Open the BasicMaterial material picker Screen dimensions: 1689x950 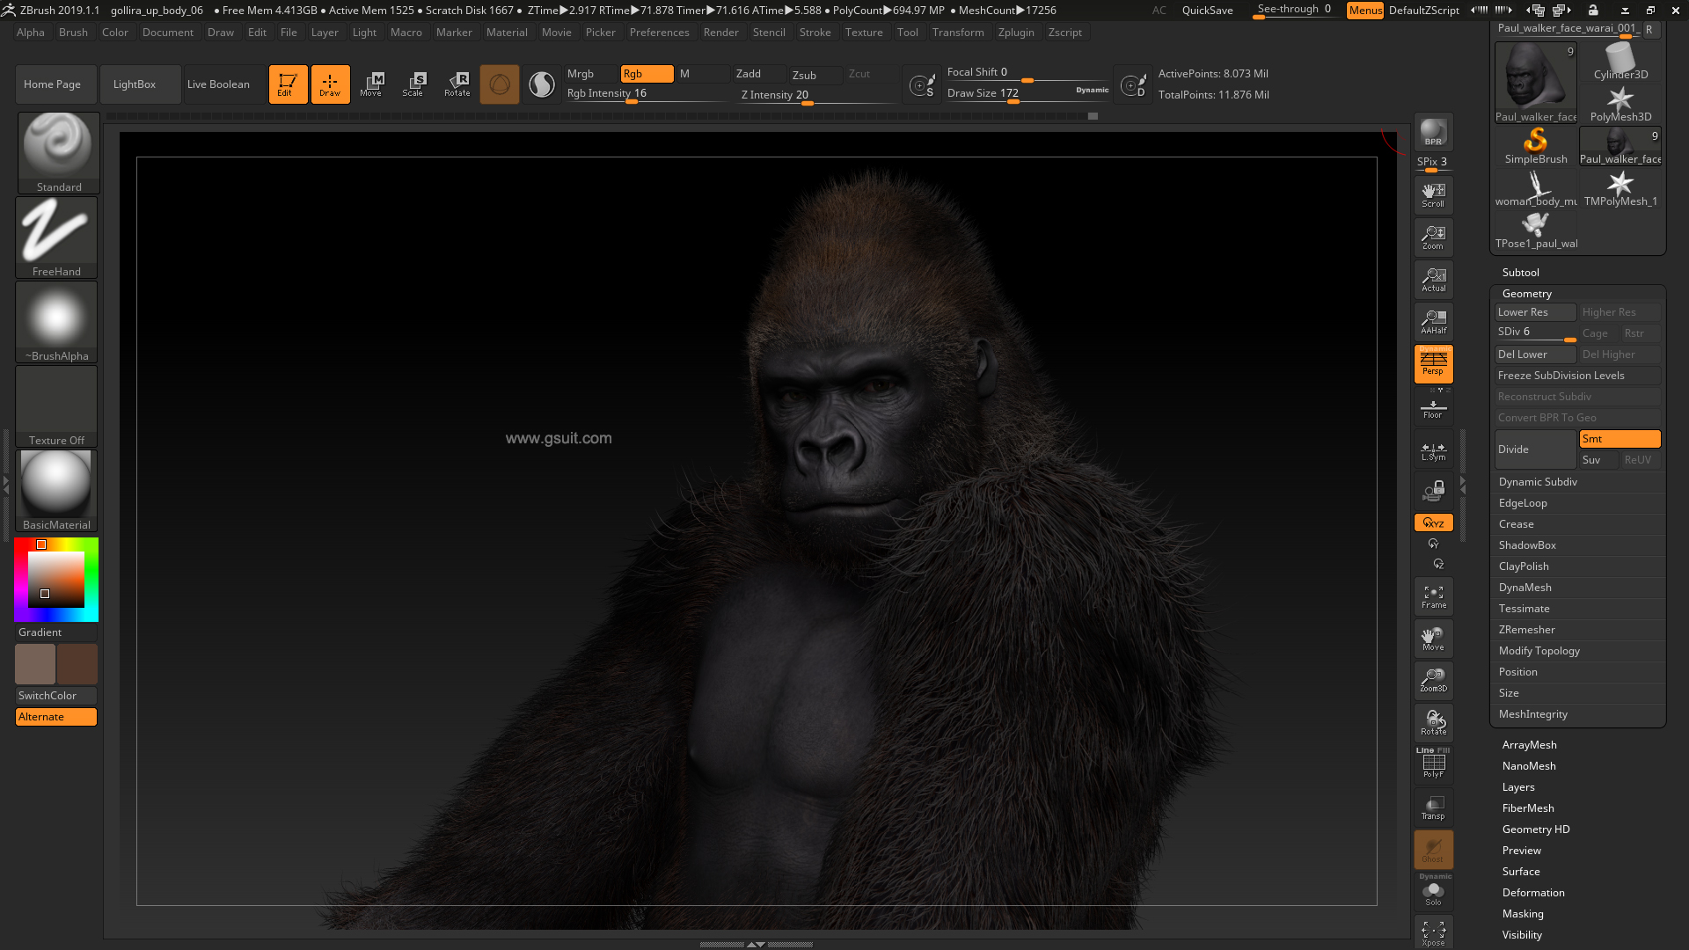coord(56,491)
